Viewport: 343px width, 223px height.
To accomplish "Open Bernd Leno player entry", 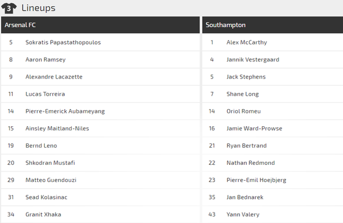I will [x=41, y=146].
